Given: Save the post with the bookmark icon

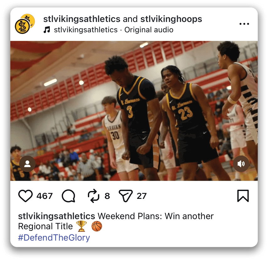Looking at the screenshot, I should (x=243, y=196).
